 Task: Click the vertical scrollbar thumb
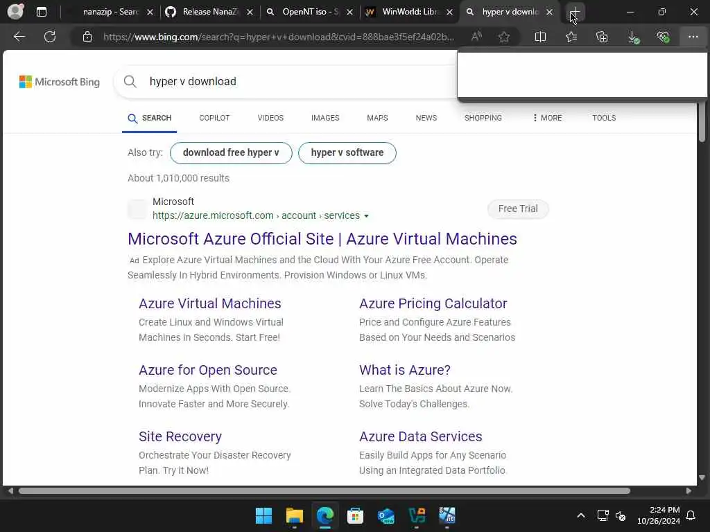pos(702,121)
